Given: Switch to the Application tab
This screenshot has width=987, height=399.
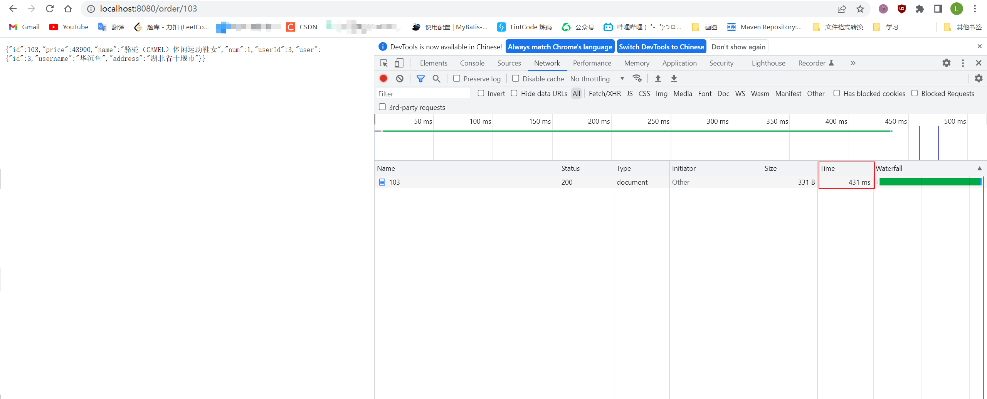Looking at the screenshot, I should (679, 63).
